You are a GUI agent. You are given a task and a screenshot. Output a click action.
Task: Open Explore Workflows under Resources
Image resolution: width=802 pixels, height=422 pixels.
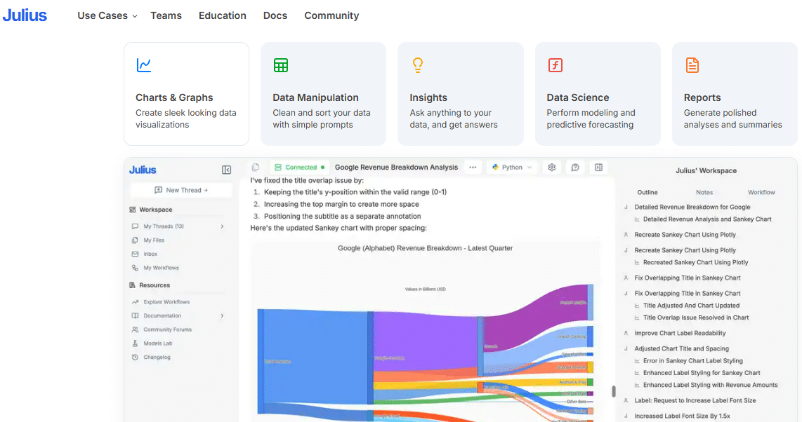[166, 302]
